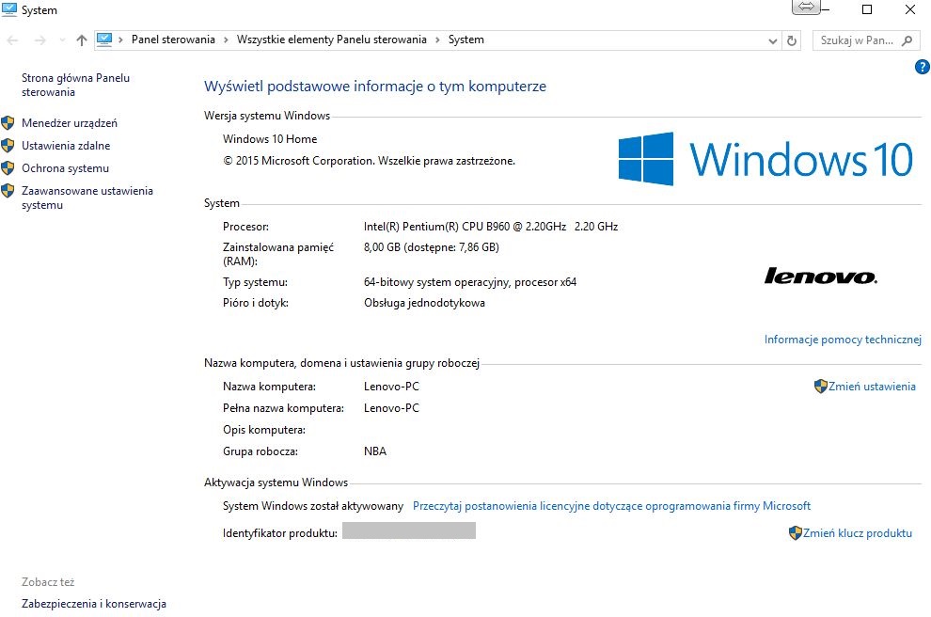Click Zmień ustawienia link
The image size is (931, 617).
tap(872, 387)
